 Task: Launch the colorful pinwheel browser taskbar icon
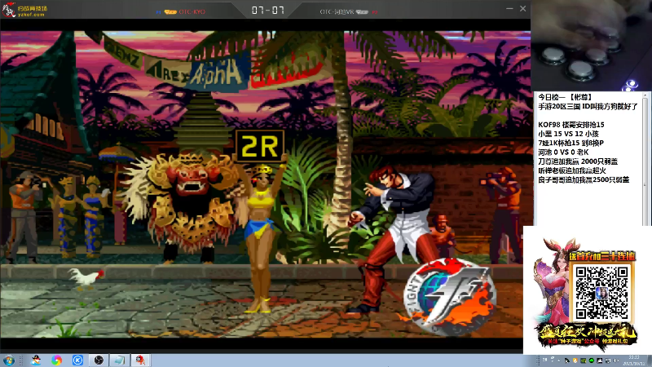coord(56,360)
